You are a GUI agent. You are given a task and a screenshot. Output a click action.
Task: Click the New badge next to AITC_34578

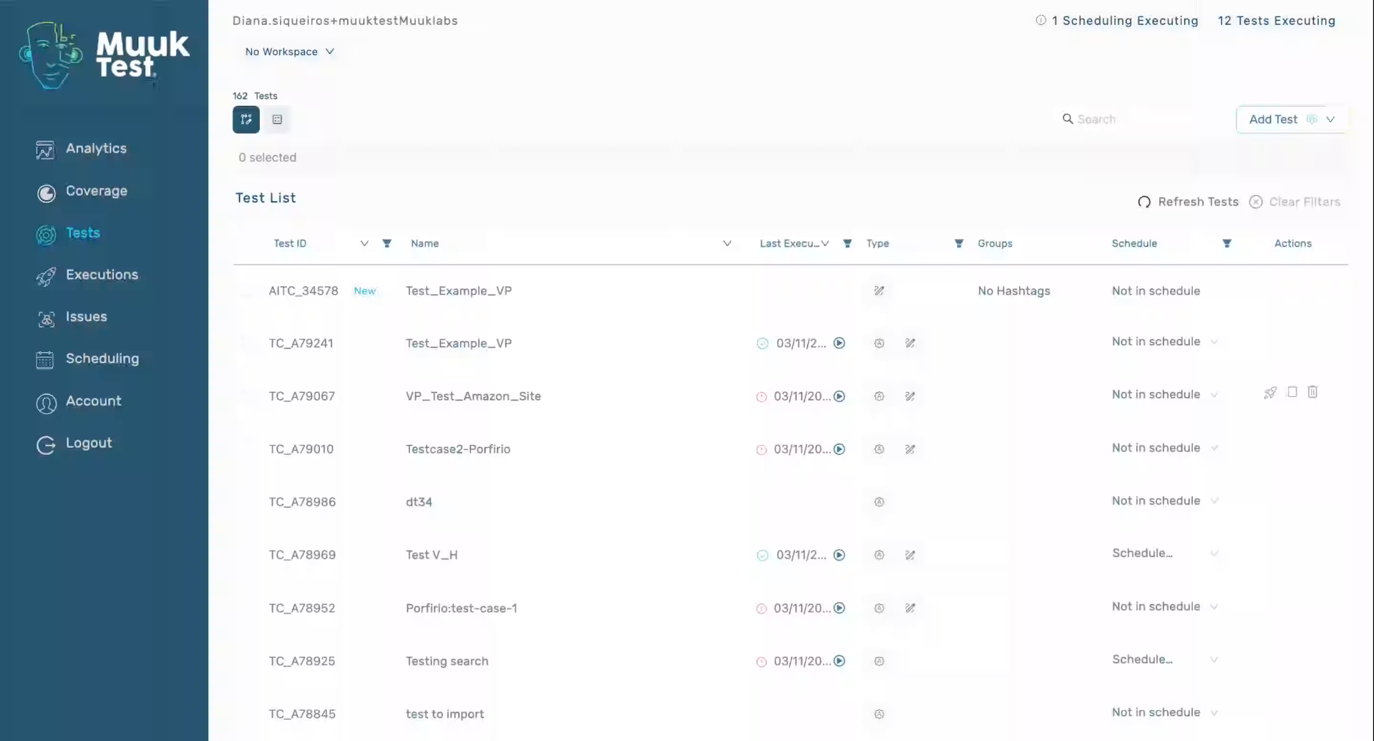(x=365, y=291)
